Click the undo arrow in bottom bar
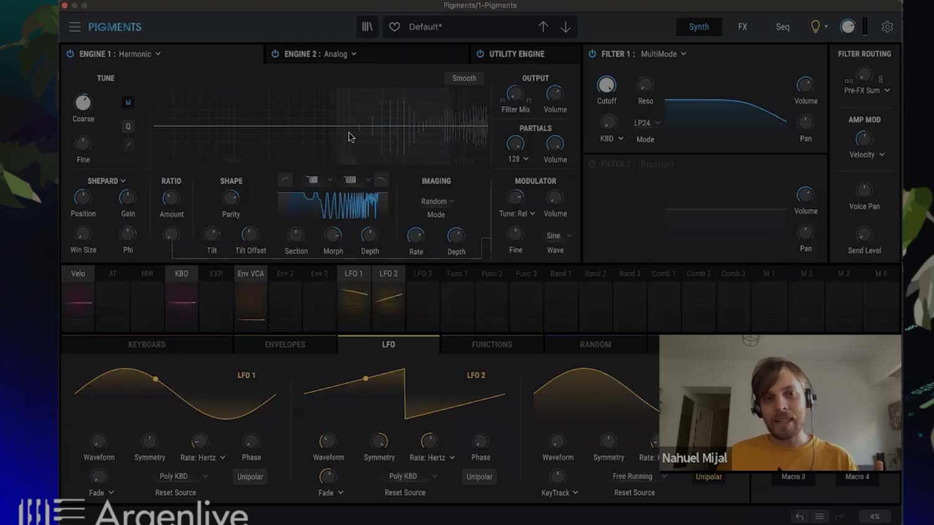Image resolution: width=934 pixels, height=525 pixels. 800,516
